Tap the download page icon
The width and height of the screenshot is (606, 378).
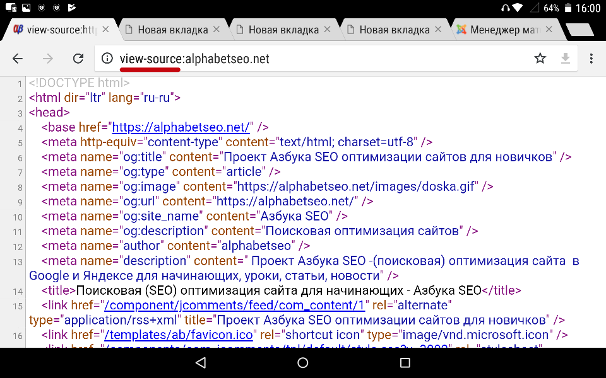point(566,59)
